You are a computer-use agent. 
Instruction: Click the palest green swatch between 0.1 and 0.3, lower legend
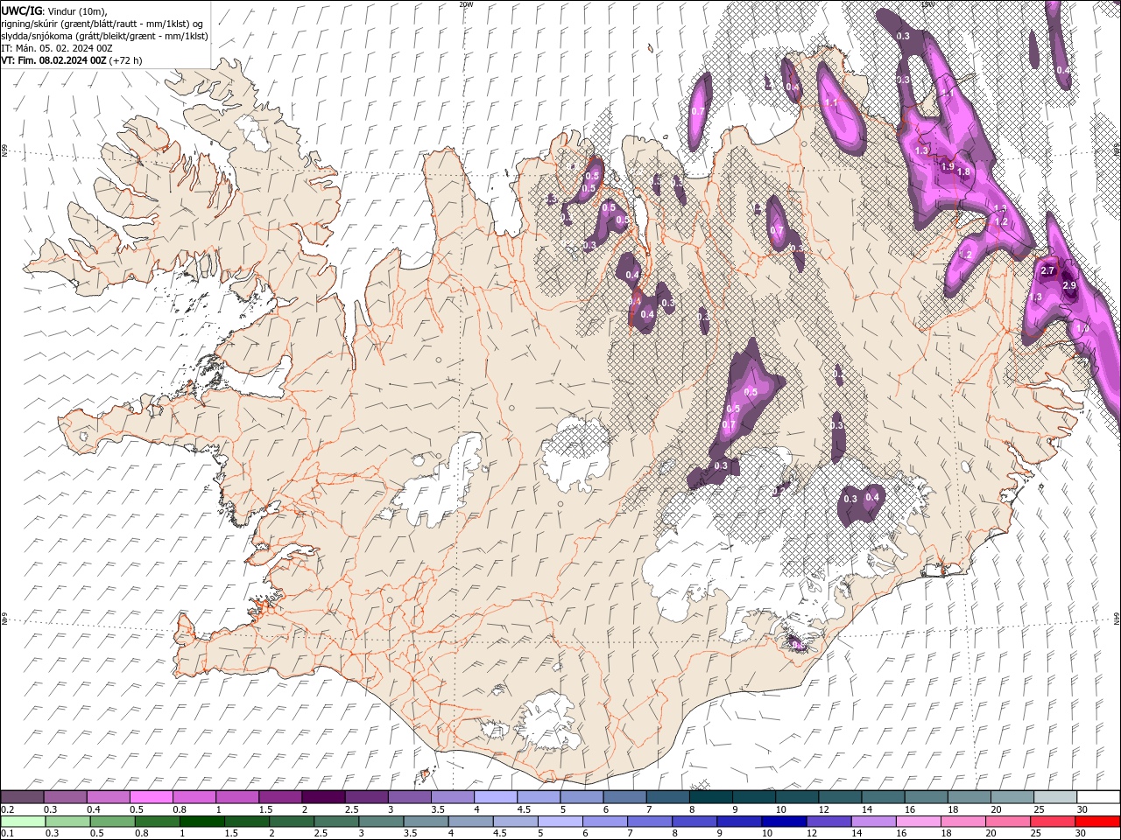coord(23,822)
